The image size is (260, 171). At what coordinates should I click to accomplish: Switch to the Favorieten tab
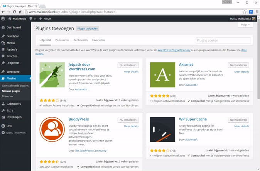pyautogui.click(x=98, y=40)
